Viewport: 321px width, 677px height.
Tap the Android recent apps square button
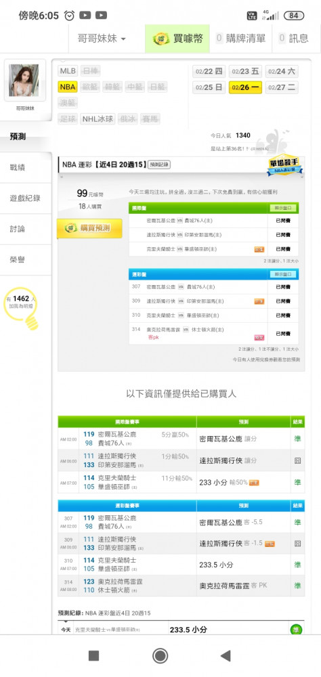93,656
